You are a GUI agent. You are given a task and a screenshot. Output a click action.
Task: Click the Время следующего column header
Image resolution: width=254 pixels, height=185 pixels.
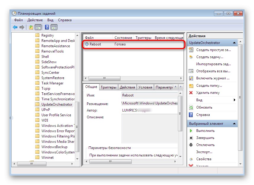168,37
